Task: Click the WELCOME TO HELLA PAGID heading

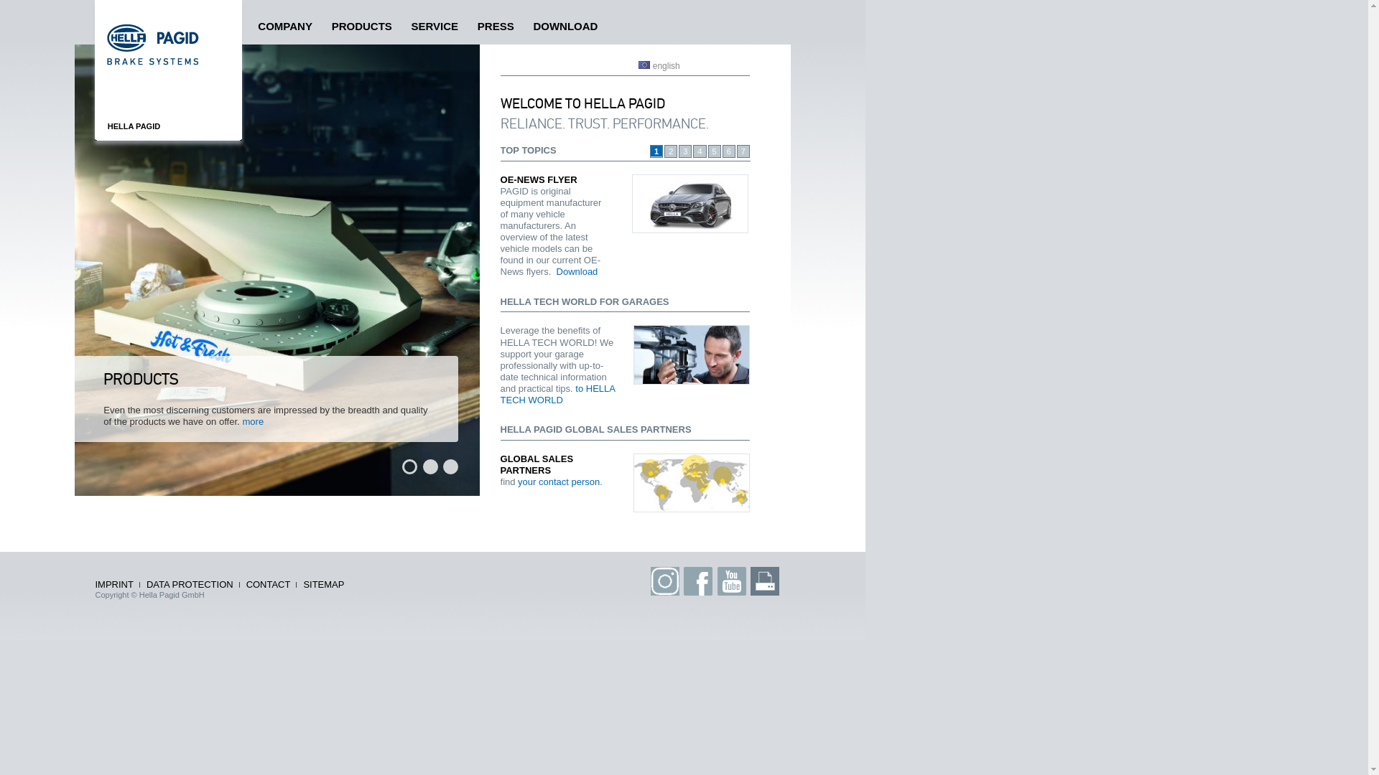Action: (x=582, y=104)
